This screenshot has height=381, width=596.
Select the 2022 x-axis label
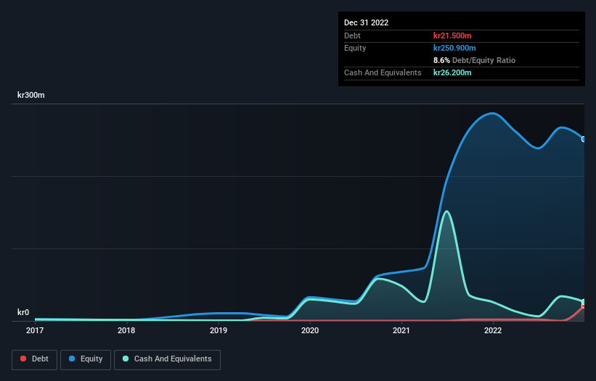pos(493,330)
